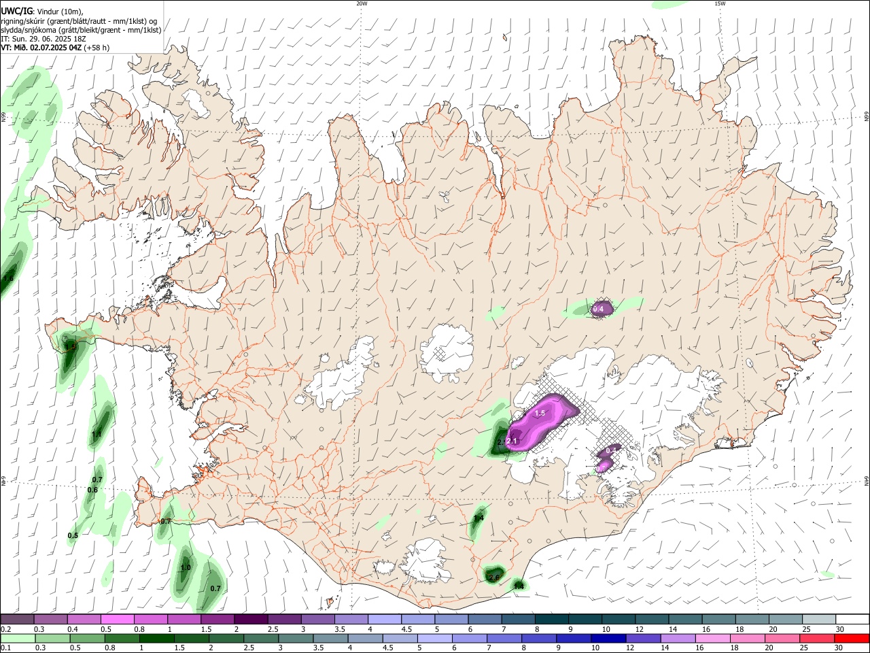Click the "15W" longitude label
This screenshot has height=653, width=870.
[x=720, y=3]
